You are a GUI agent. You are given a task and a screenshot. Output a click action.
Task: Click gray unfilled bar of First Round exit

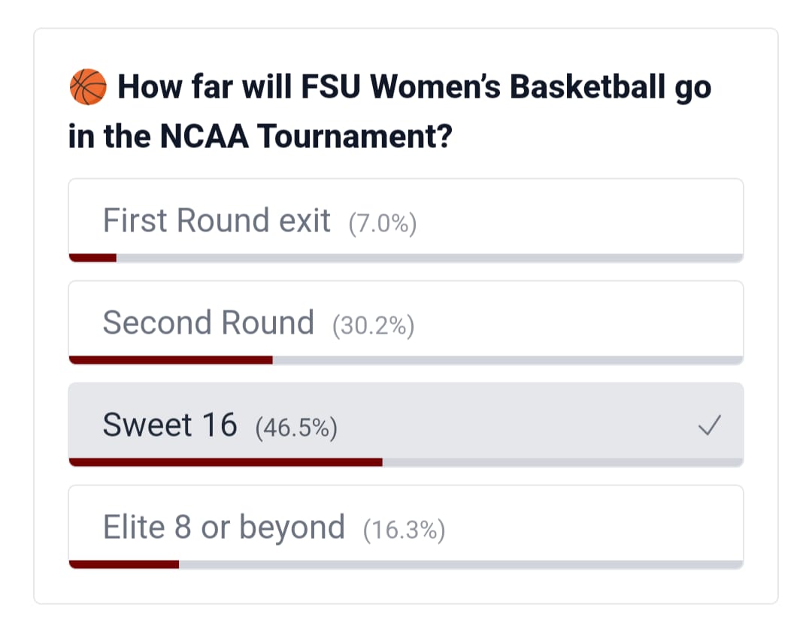point(429,258)
